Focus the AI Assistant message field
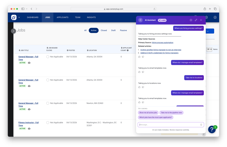The image size is (227, 147). coord(171,125)
